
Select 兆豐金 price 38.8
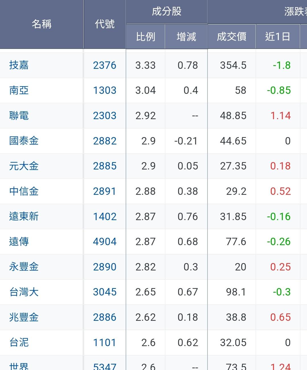click(x=236, y=317)
